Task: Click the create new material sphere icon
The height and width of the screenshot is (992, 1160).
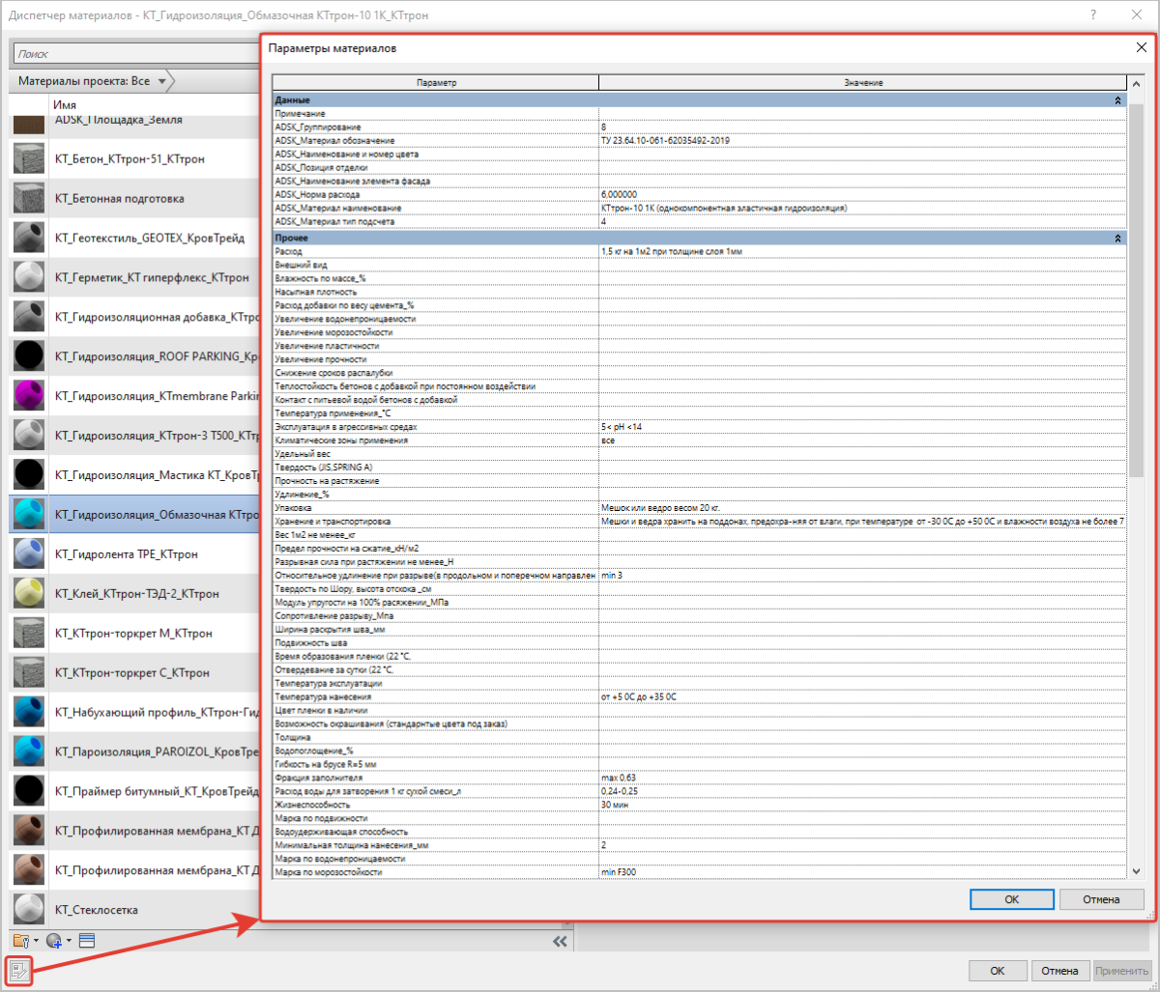Action: point(53,940)
